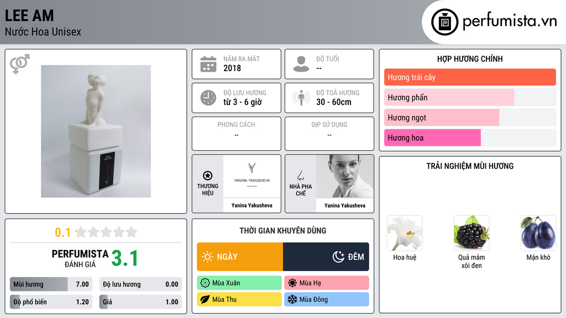Open the Quả mâm xôi đen blackberry image
The width and height of the screenshot is (566, 318).
pyautogui.click(x=471, y=234)
